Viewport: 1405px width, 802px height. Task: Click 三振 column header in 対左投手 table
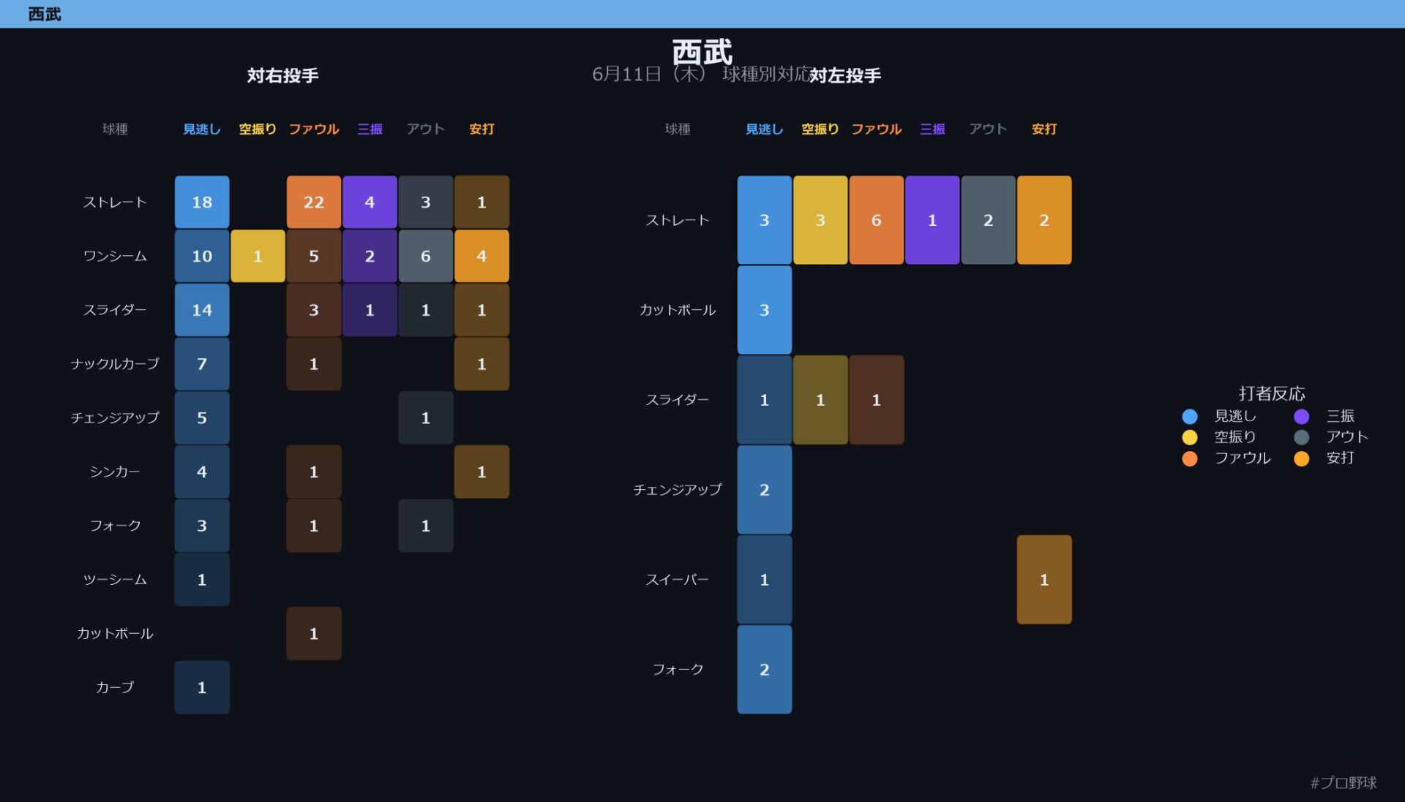pyautogui.click(x=932, y=129)
